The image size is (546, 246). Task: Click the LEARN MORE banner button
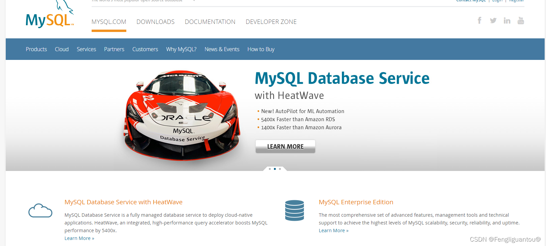(285, 146)
